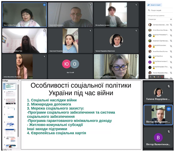Click Віктор Валентинович's purple avatar tile
Viewport: 175px width, 151px height.
point(158,139)
